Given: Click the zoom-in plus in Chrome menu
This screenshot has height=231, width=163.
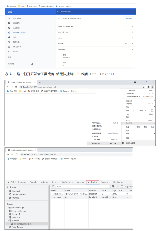Looking at the screenshot, I should coord(145,111).
